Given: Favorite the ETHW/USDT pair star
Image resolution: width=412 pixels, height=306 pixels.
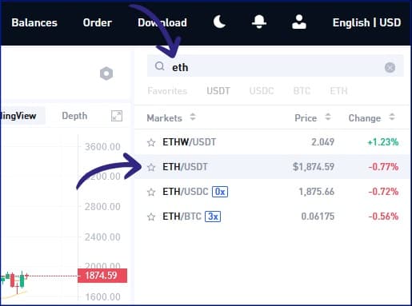Looking at the screenshot, I should (151, 142).
